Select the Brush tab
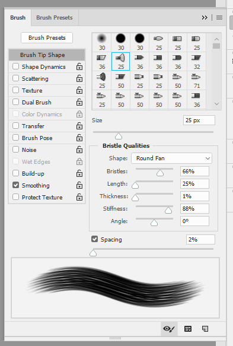 tap(18, 18)
